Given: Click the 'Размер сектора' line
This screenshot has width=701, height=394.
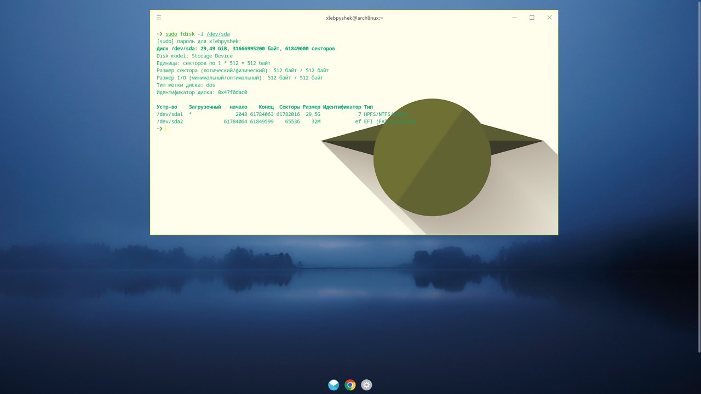Looking at the screenshot, I should tap(243, 71).
